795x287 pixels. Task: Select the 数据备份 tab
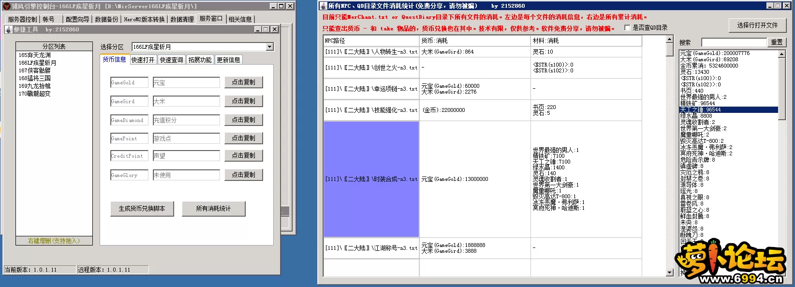[x=106, y=19]
